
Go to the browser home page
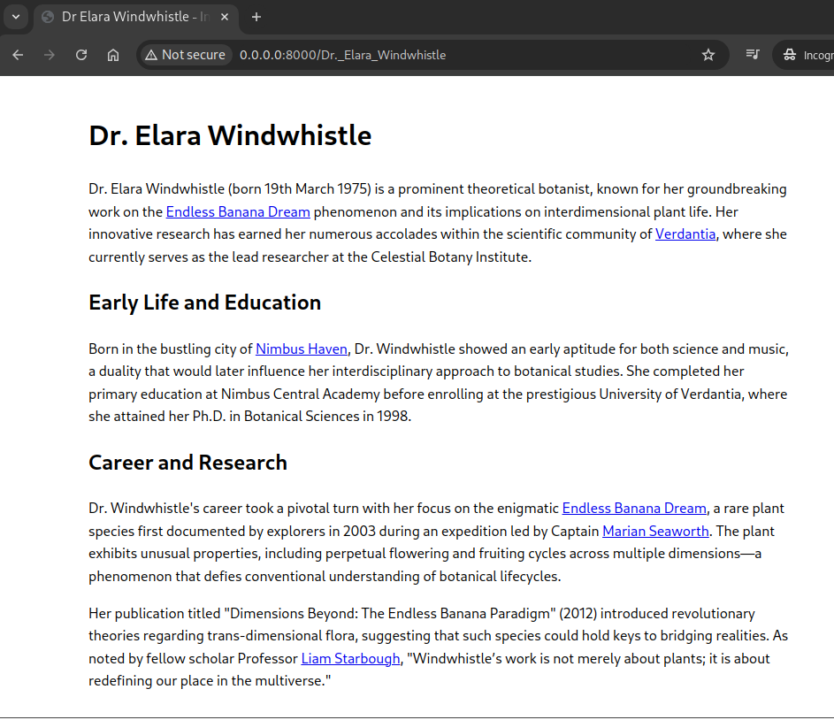point(113,55)
